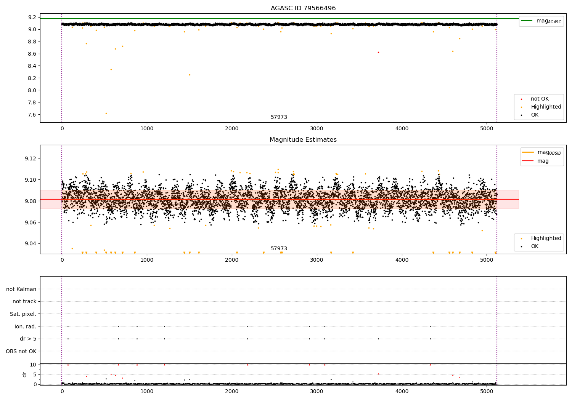
Task: Click the 'Magnitude Estimates' subplot title
Action: (303, 140)
